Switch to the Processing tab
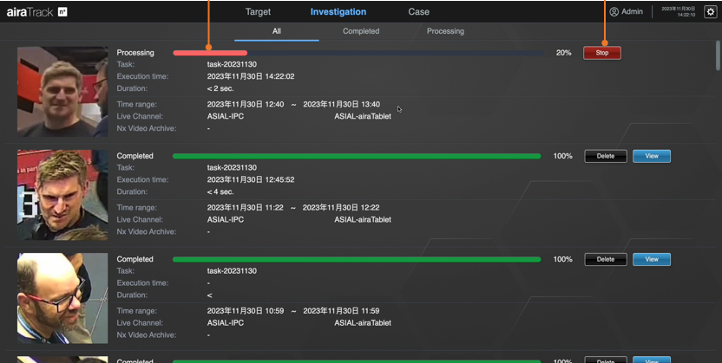 (x=445, y=31)
